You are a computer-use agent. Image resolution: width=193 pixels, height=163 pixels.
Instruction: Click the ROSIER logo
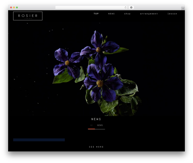[28, 16]
